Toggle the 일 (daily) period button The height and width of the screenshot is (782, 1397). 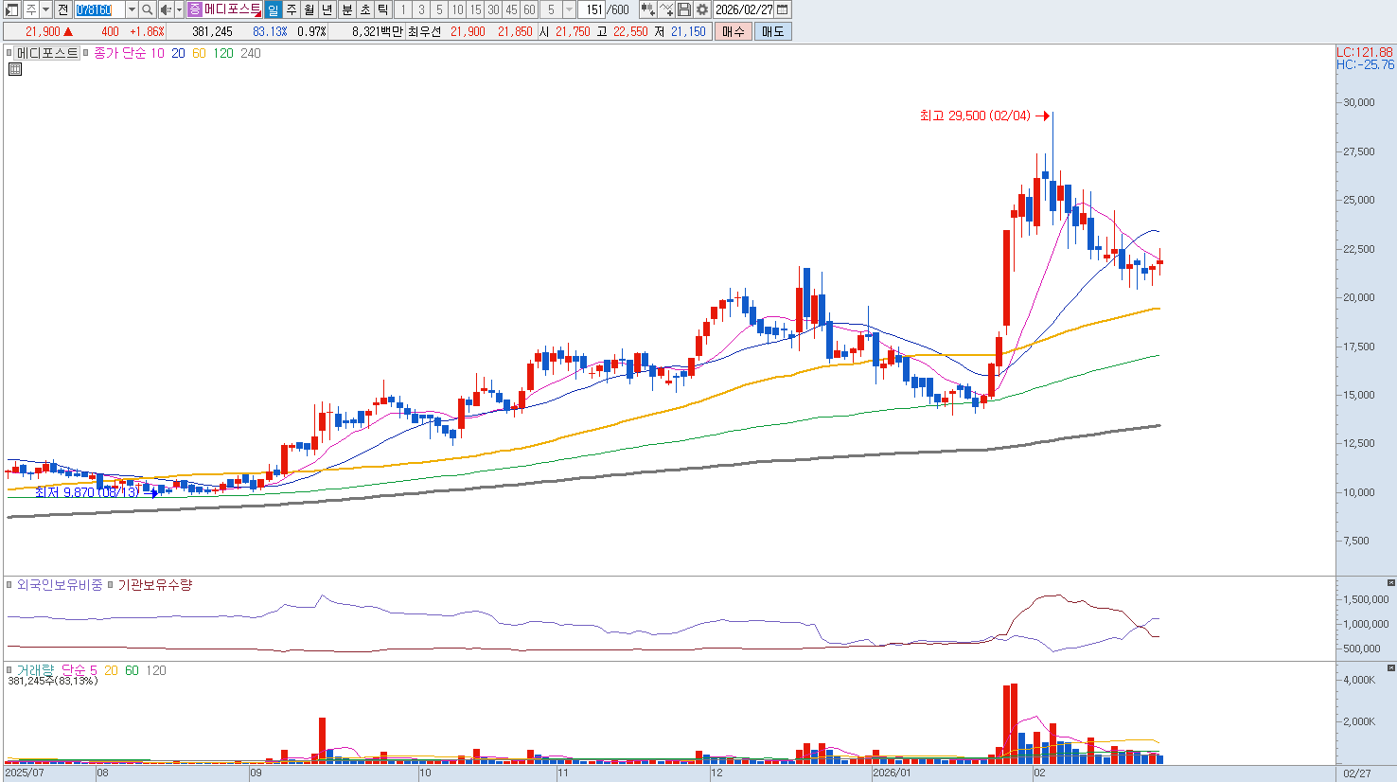click(273, 9)
